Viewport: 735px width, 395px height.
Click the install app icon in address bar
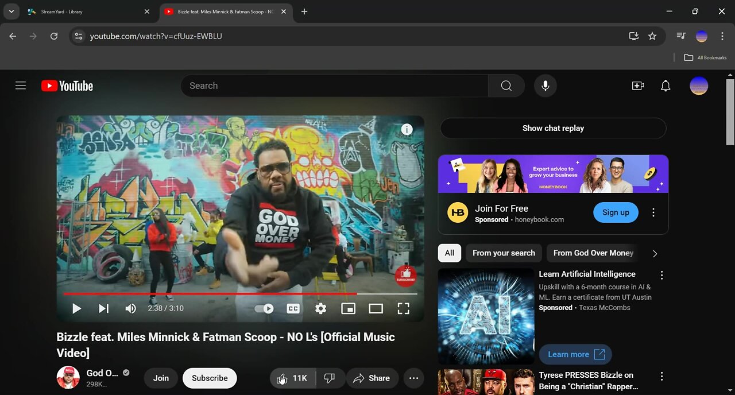pos(634,36)
